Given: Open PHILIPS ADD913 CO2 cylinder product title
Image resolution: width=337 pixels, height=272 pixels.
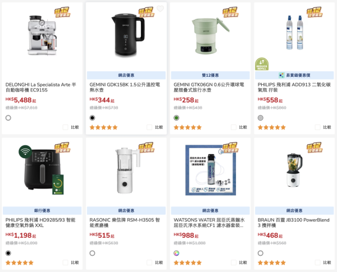Looking at the screenshot, I should click(x=294, y=87).
